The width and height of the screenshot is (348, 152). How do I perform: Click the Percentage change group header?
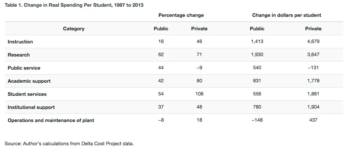coord(181,15)
